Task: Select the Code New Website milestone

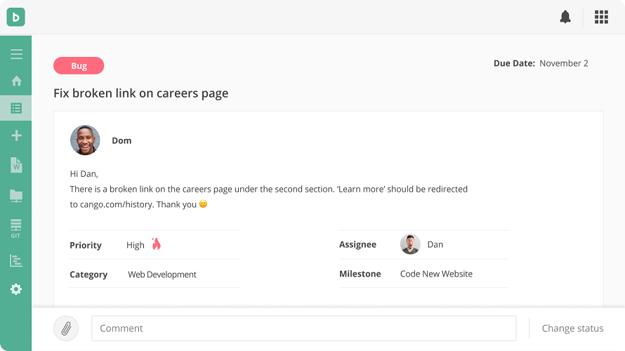Action: [x=436, y=274]
